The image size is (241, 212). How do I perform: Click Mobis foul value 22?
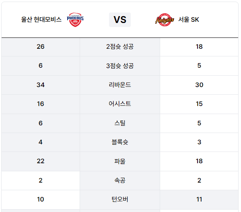[x=41, y=161]
